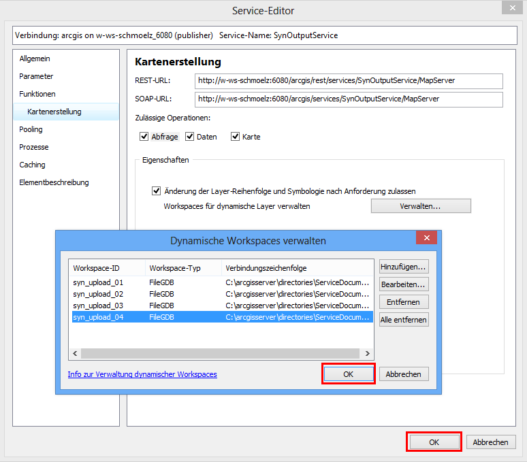
Task: Select the syn_upload_02 workspace row
Action: 98,294
